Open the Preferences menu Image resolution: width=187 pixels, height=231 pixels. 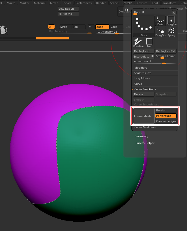[83, 3]
